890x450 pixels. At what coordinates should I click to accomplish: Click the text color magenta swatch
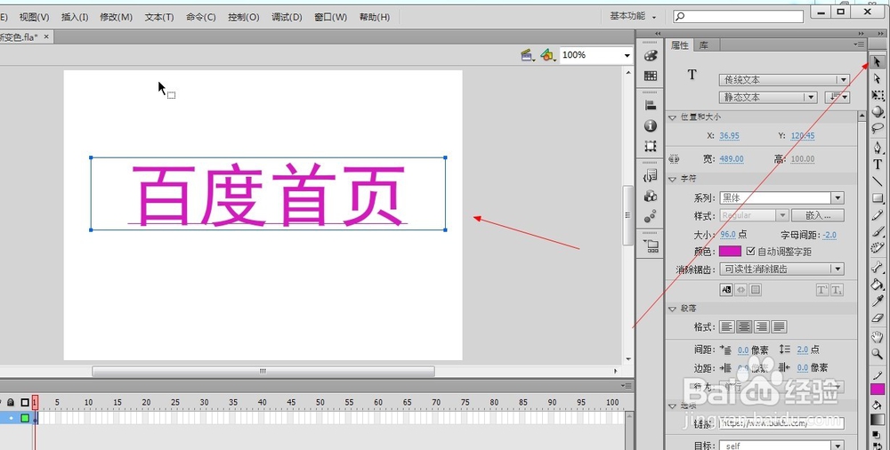click(x=731, y=251)
